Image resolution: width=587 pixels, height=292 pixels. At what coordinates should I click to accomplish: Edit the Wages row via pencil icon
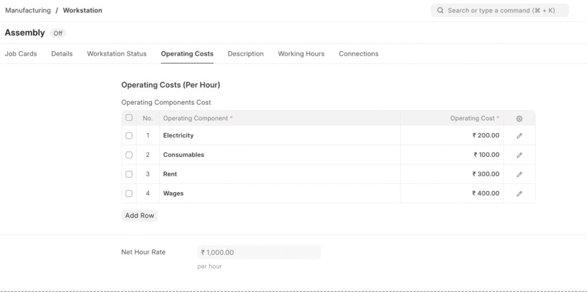tap(519, 194)
